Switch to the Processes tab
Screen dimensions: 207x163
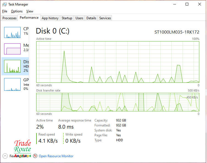10,18
